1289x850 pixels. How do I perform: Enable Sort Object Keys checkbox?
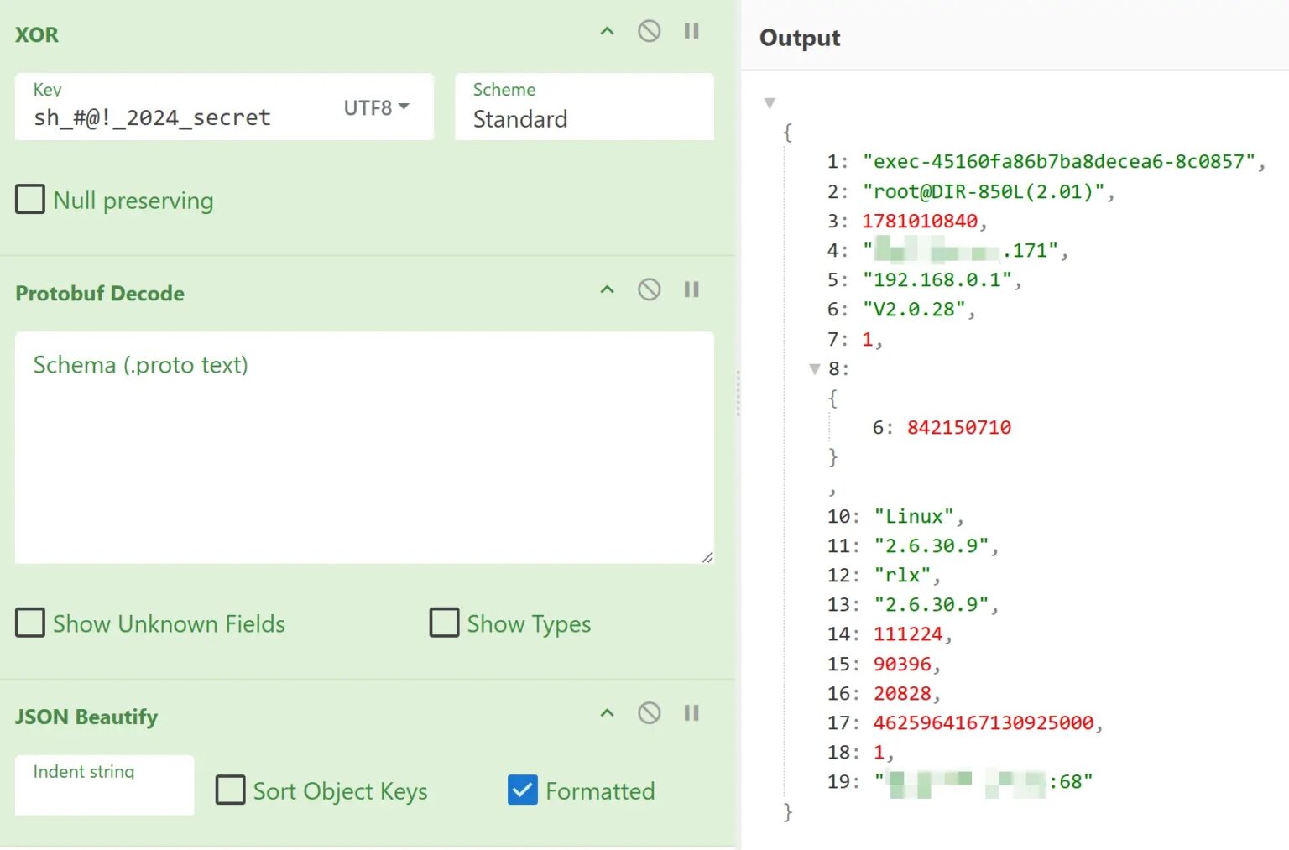(x=230, y=790)
